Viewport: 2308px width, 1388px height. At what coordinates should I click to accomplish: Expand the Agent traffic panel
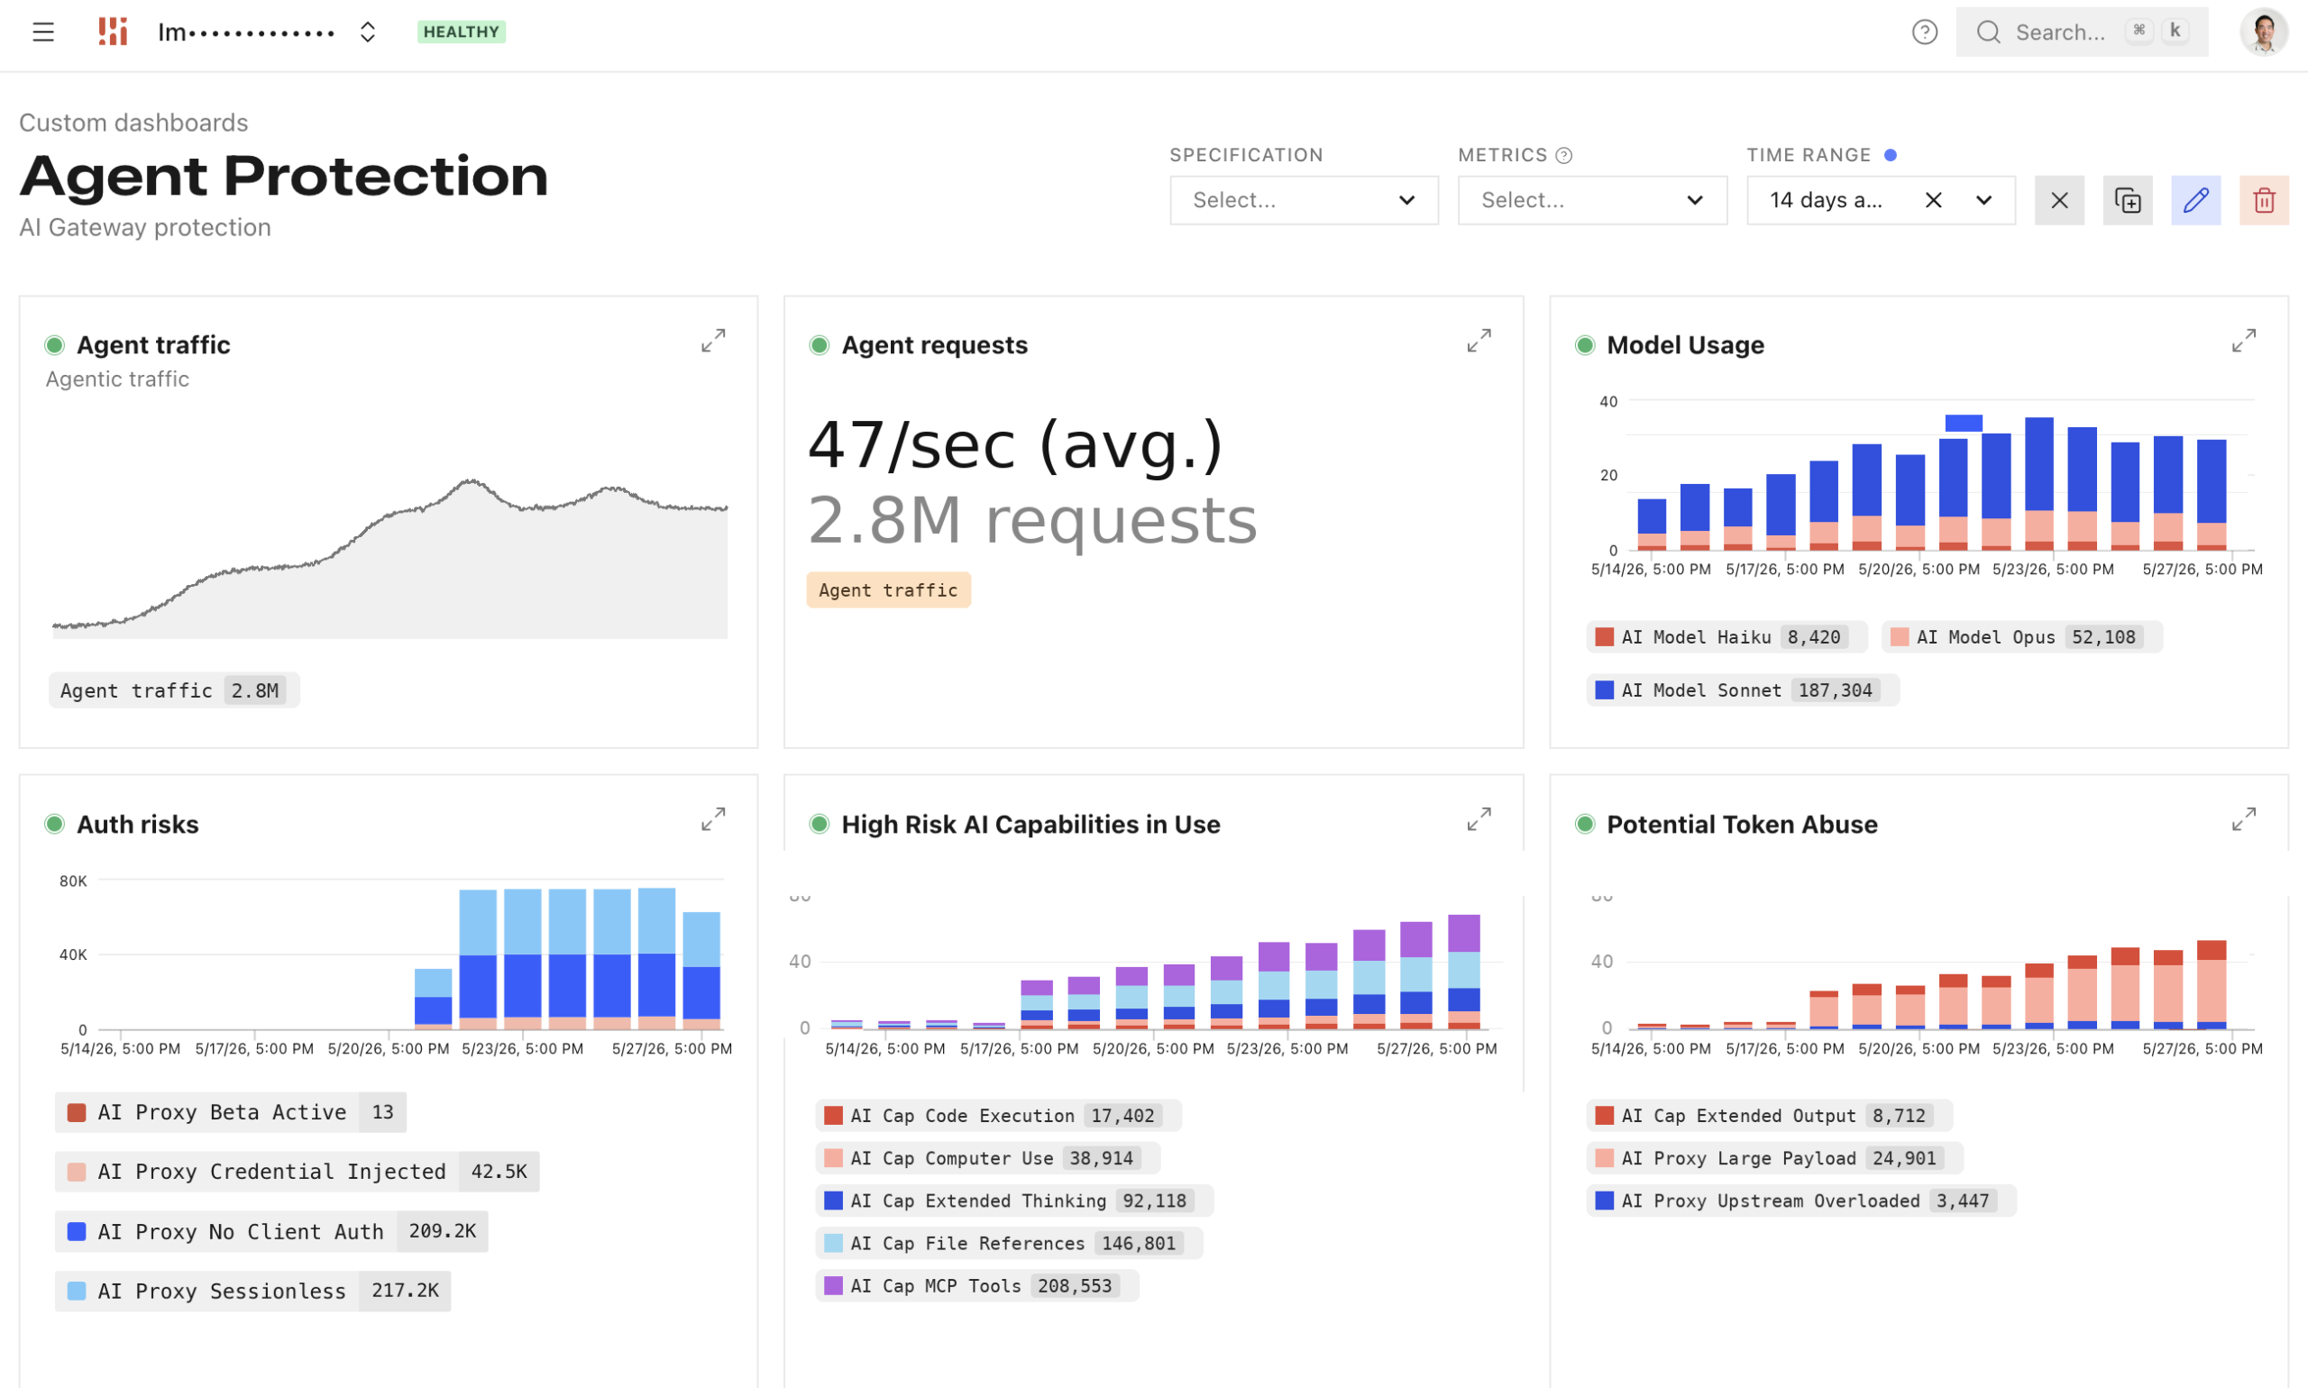pyautogui.click(x=713, y=341)
